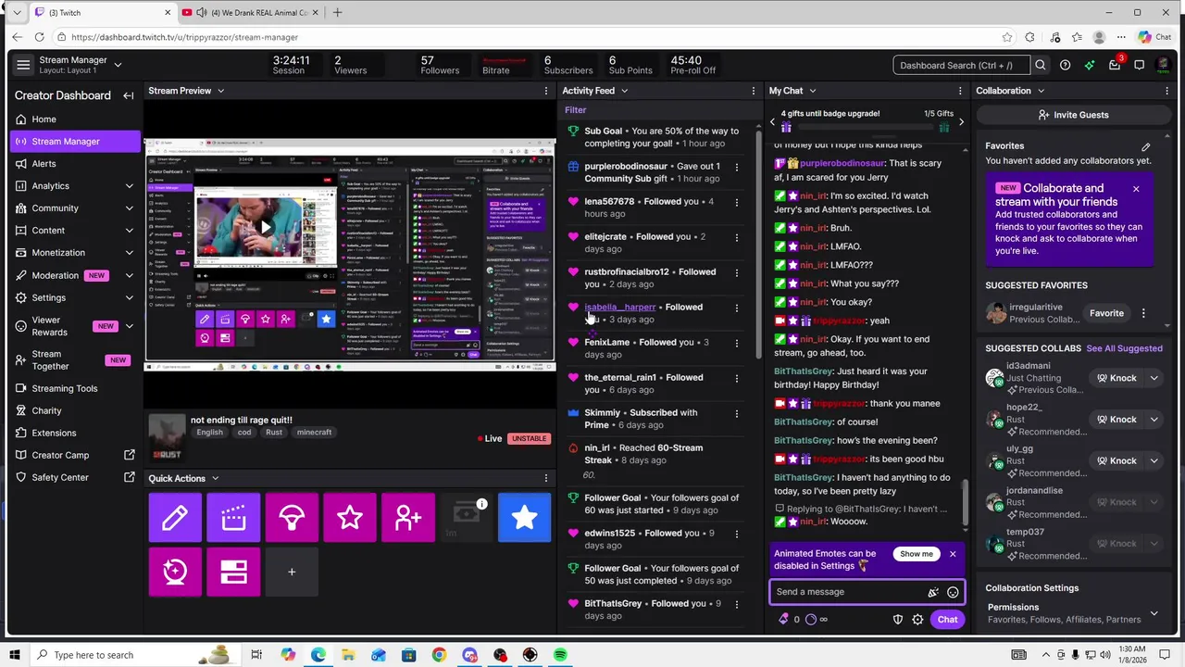Click See All Suggested link
The height and width of the screenshot is (667, 1185).
click(1124, 348)
